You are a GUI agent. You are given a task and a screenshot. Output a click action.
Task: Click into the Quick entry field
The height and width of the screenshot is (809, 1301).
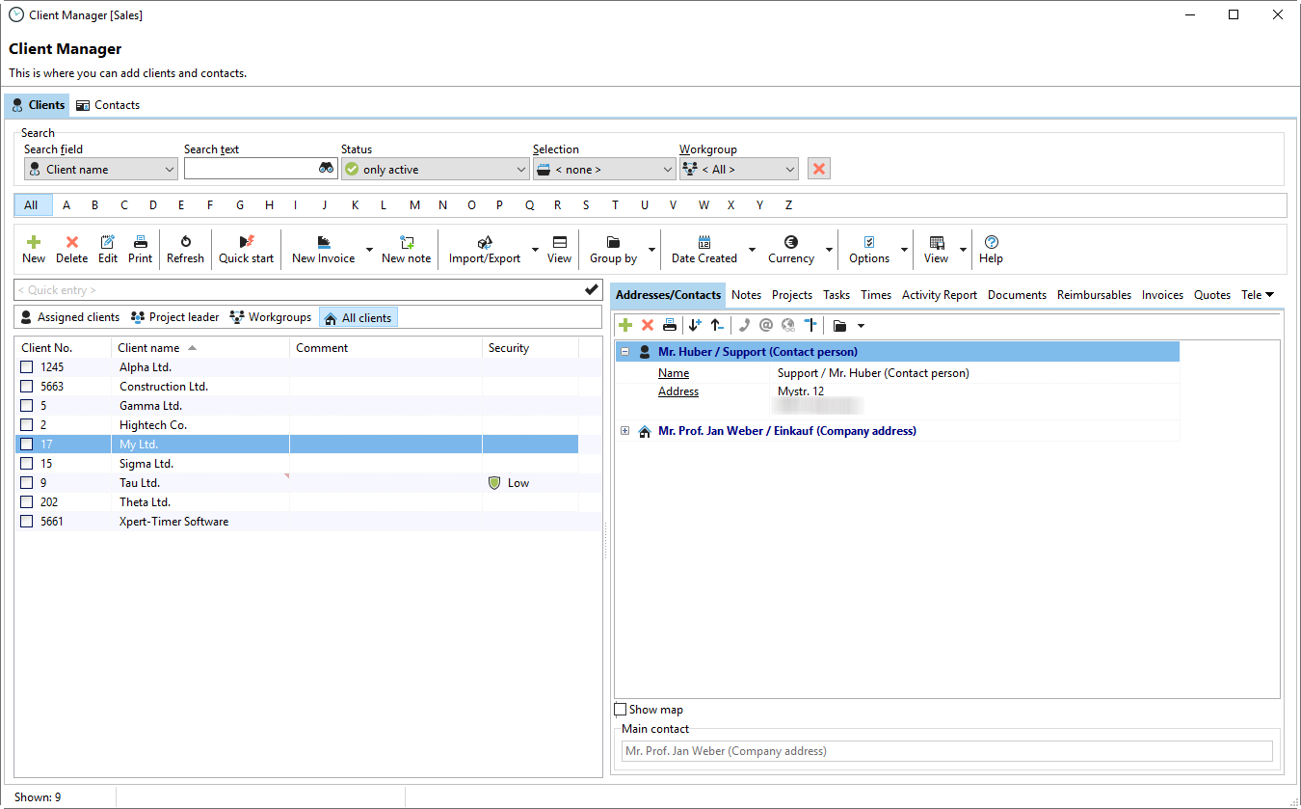pos(299,290)
